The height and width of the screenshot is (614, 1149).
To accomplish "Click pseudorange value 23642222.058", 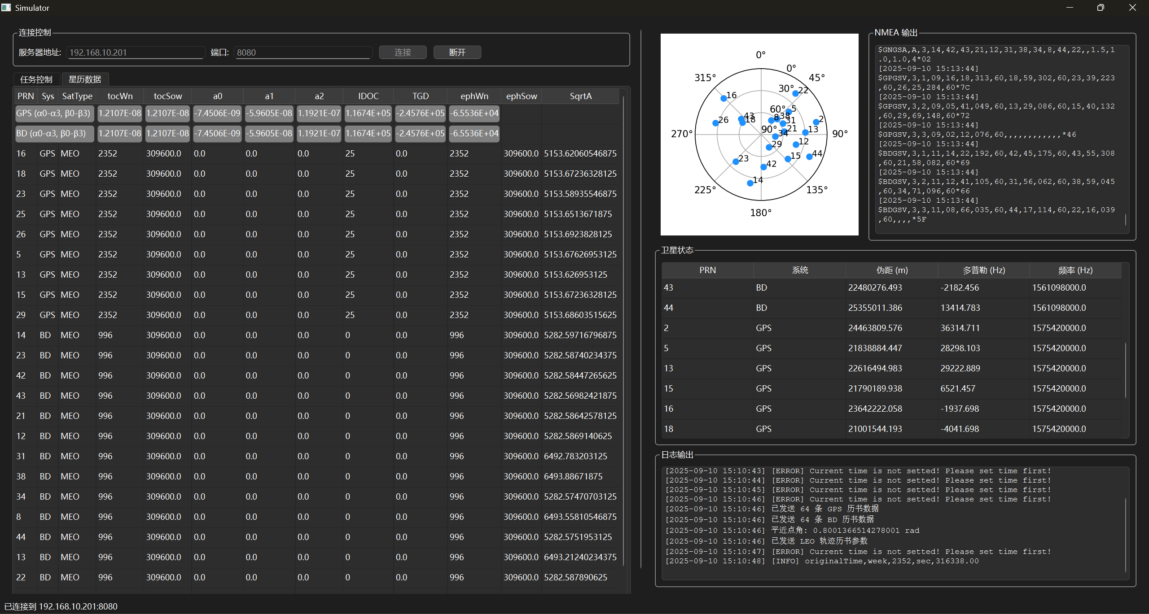I will pyautogui.click(x=875, y=409).
